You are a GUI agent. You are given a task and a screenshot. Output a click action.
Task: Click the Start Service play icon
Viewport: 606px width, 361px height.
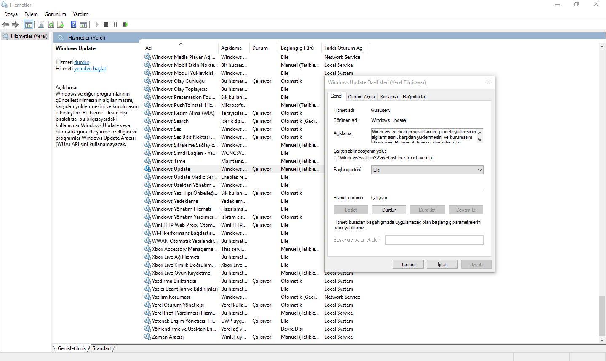coord(97,24)
